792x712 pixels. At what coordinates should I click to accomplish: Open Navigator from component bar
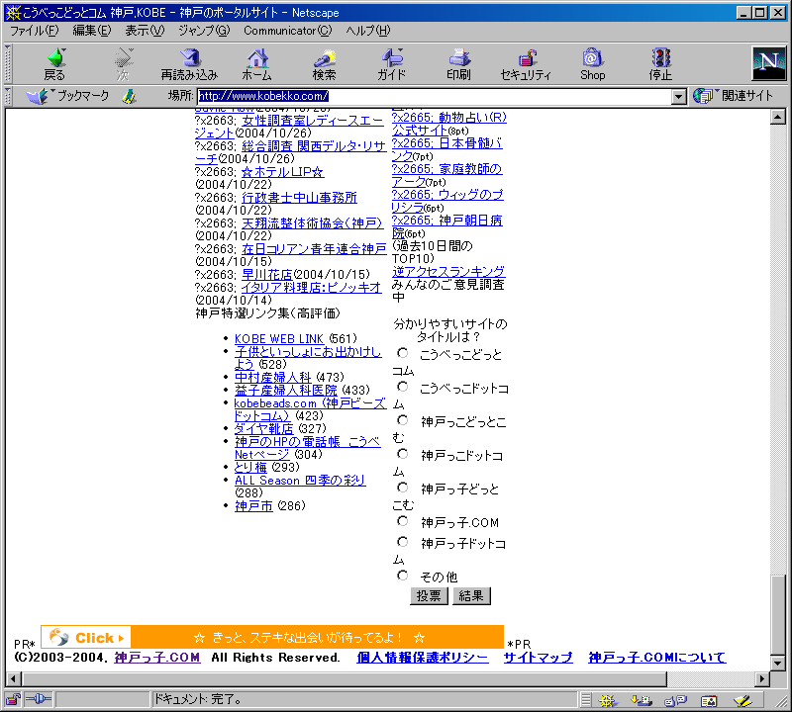[x=608, y=700]
